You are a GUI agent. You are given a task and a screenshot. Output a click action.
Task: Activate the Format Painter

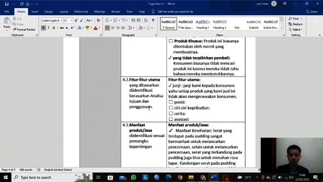[24, 29]
